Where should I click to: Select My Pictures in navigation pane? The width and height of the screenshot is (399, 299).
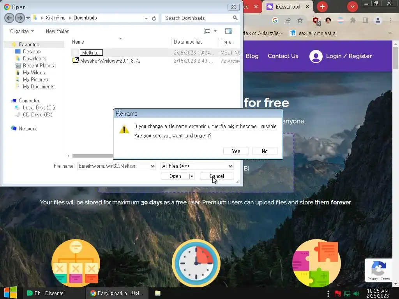(x=35, y=79)
